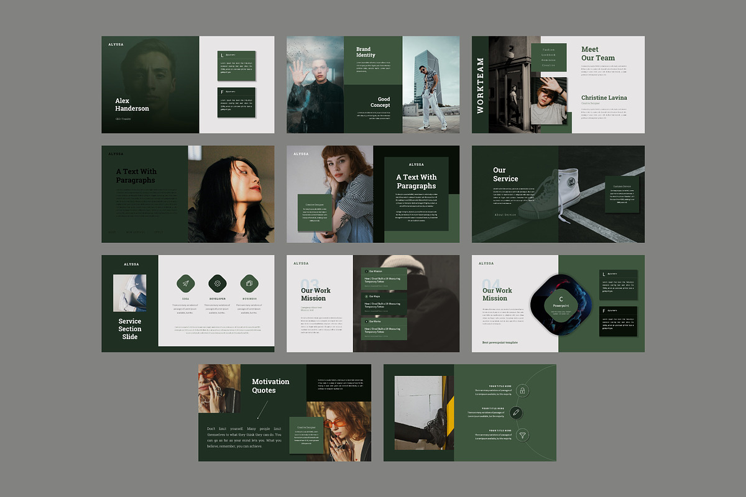The image size is (746, 497).
Task: Click the 'Alex Handerson' title
Action: coord(132,104)
